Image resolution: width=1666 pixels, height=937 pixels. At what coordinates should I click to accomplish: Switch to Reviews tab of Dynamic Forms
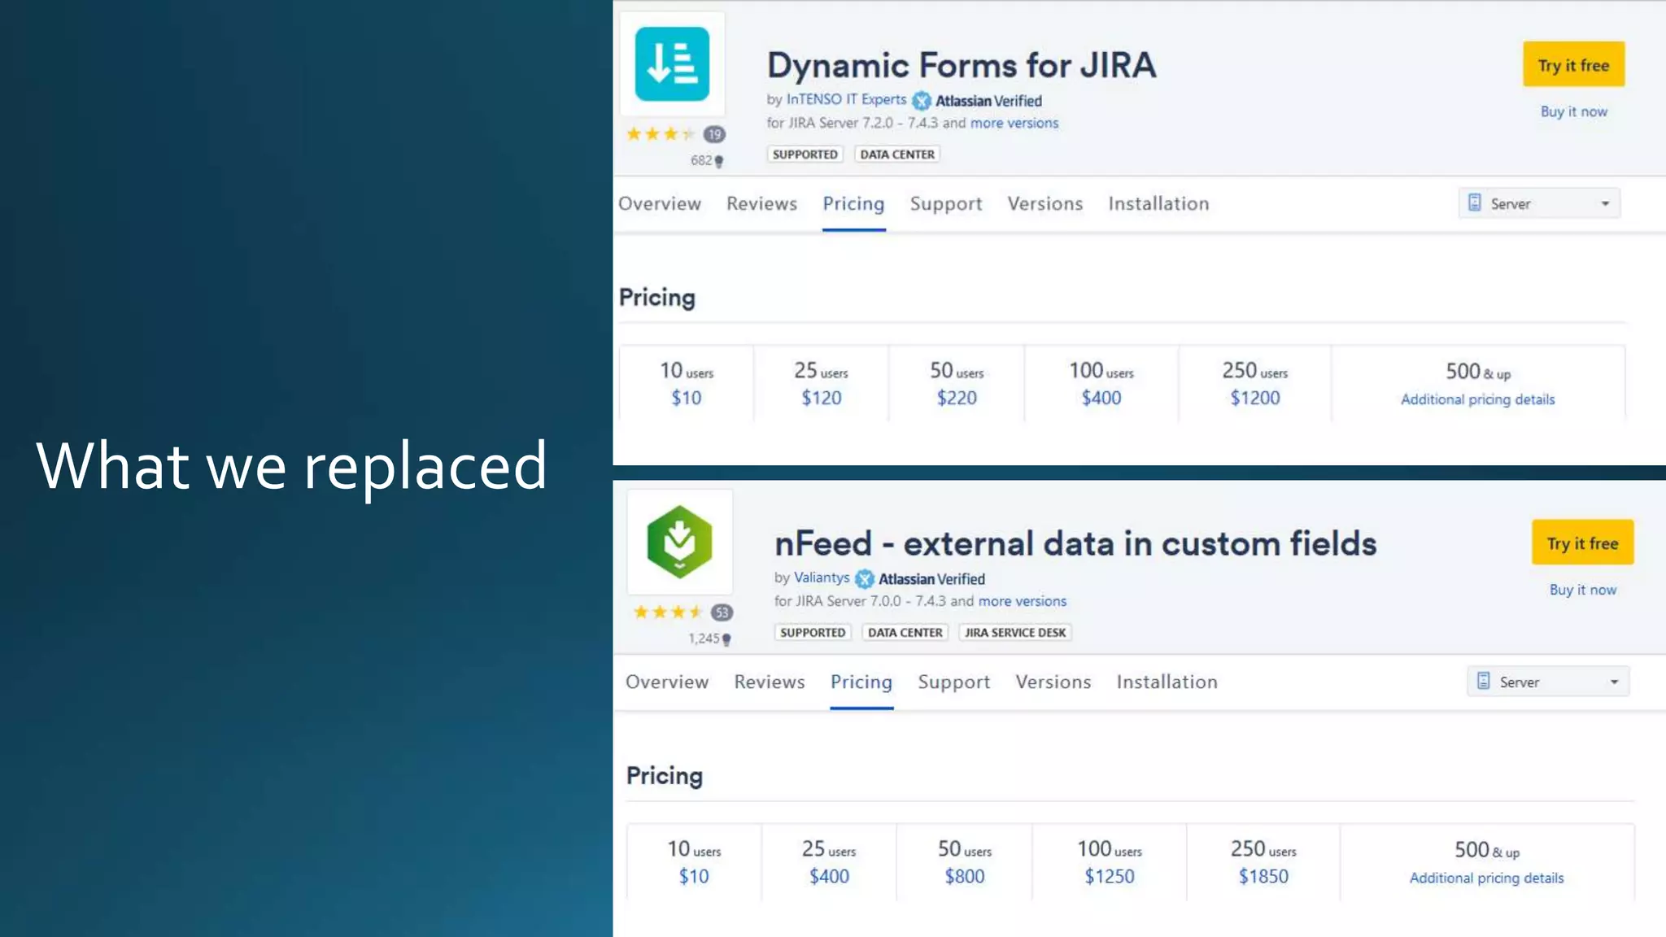click(761, 203)
